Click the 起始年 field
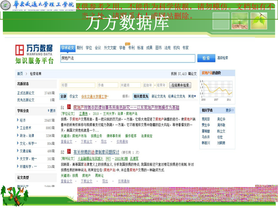The height and width of the screenshot is (208, 278). (x=148, y=85)
